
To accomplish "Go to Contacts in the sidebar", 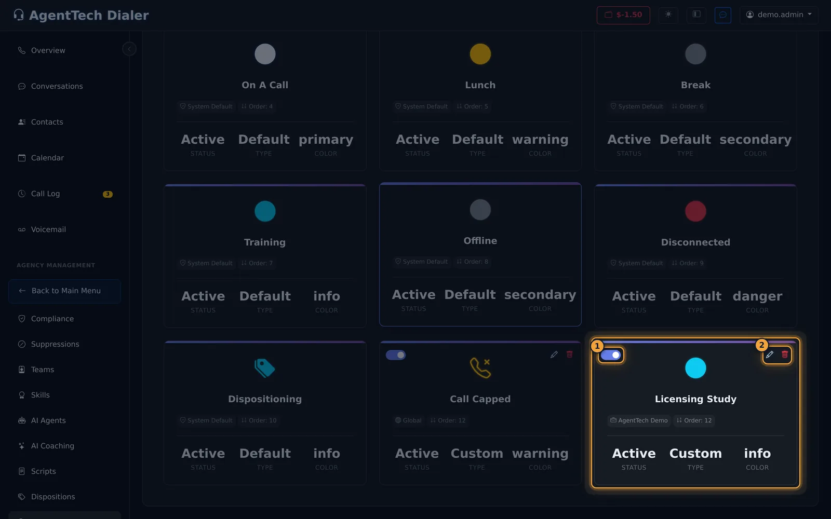I will pyautogui.click(x=64, y=122).
